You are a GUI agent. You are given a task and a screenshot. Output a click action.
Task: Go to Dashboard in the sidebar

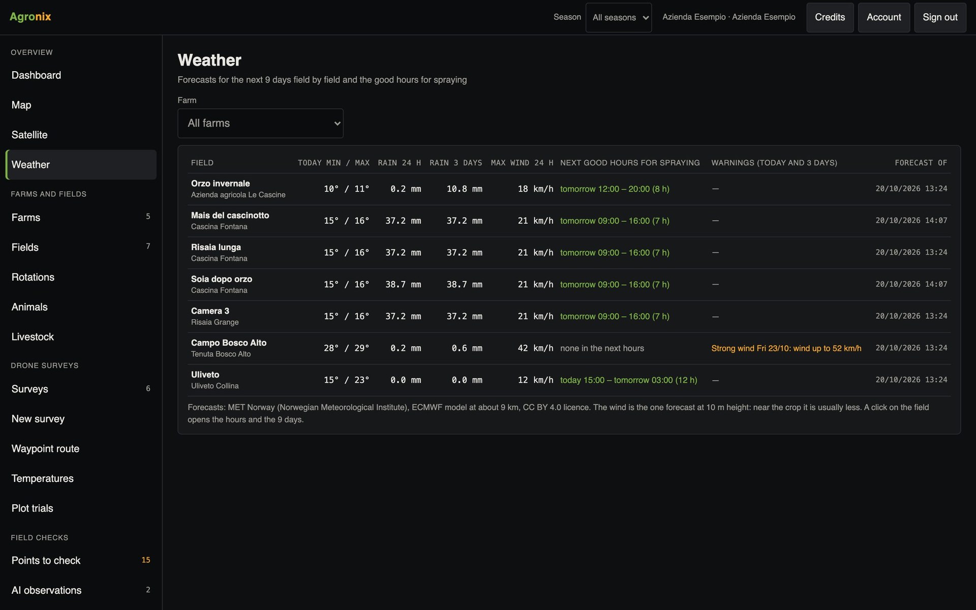pyautogui.click(x=81, y=75)
